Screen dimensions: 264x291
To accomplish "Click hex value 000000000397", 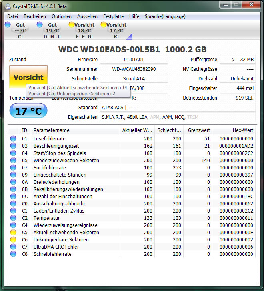I will 236,175.
